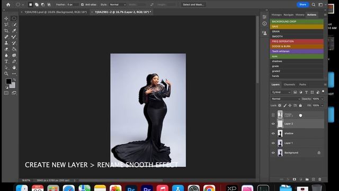339x191 pixels.
Task: Toggle Lock all padlock icon
Action: pyautogui.click(x=300, y=106)
